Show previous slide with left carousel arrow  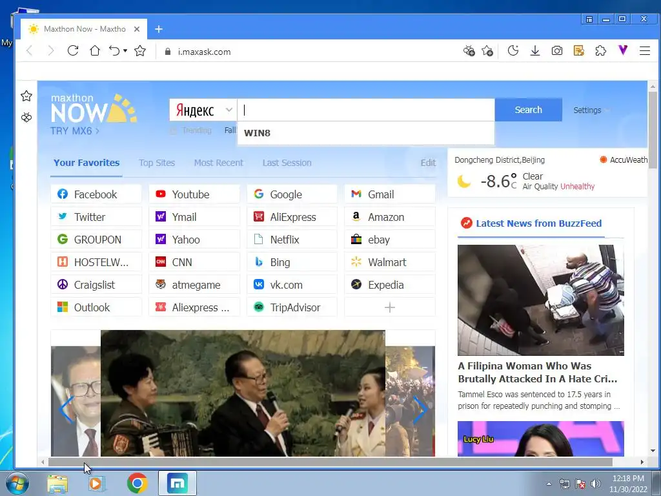(66, 409)
